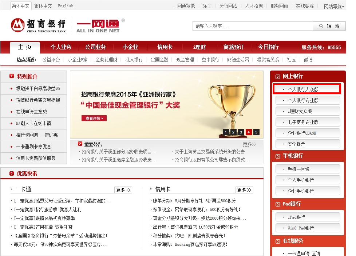Open 在线客服 link

point(305,6)
